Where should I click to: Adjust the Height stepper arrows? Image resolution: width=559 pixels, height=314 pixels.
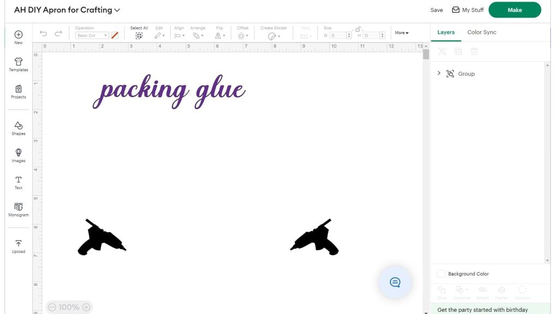(382, 35)
